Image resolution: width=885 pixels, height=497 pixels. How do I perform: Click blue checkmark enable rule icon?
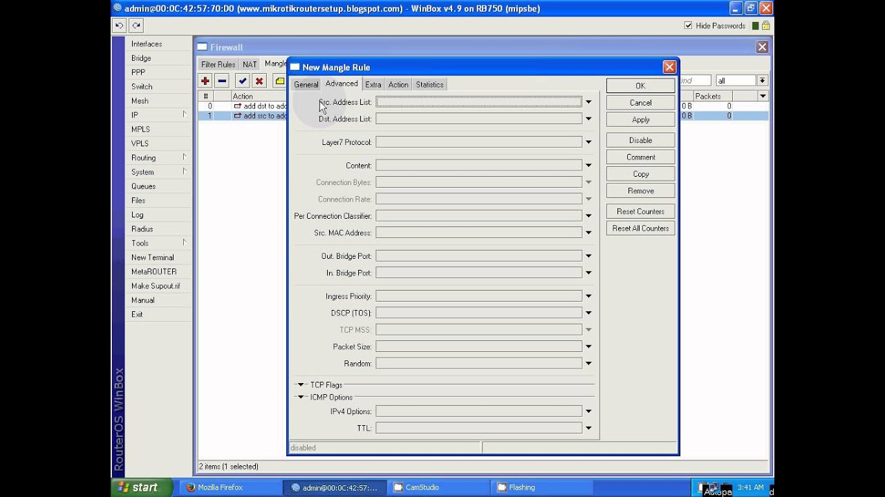[243, 81]
